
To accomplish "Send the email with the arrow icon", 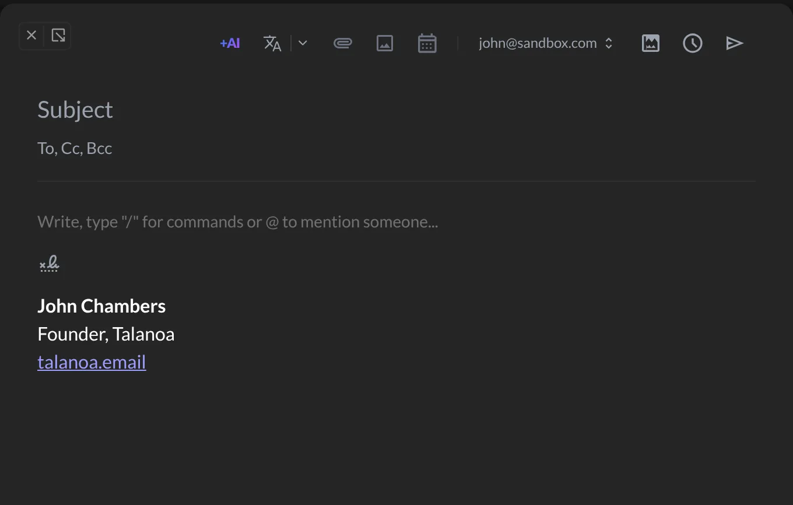I will coord(735,43).
